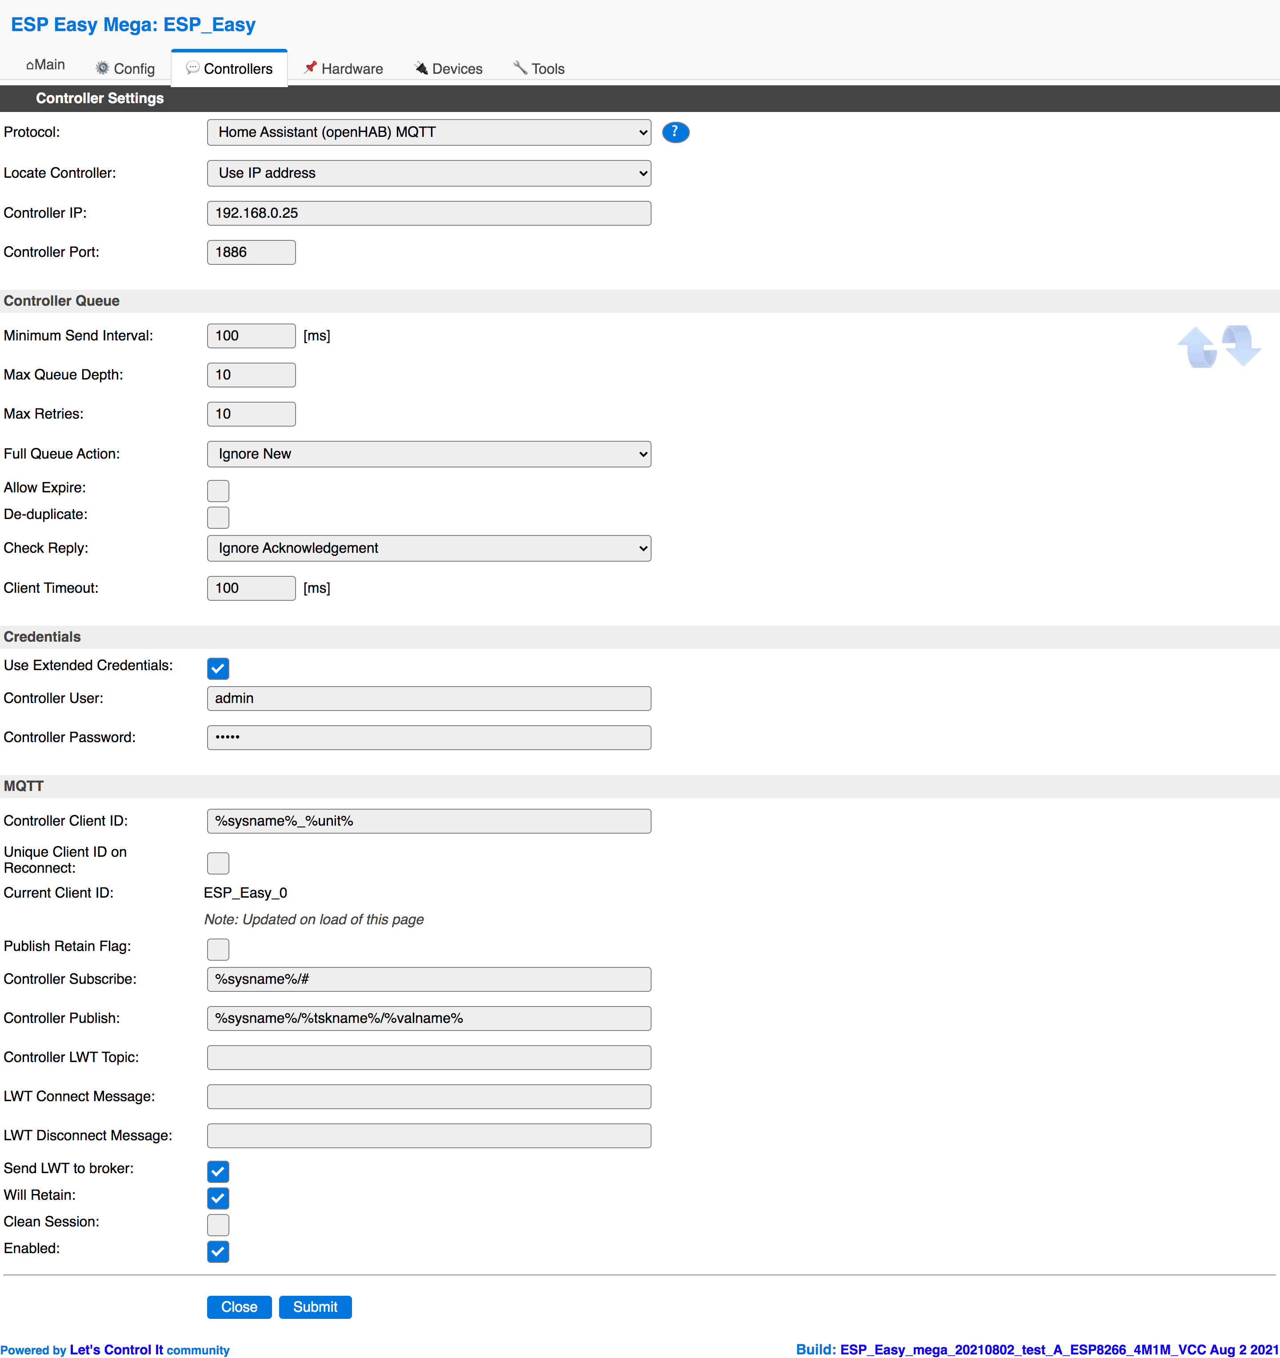Uncheck Send LWT to broker
1280x1358 pixels.
pos(218,1171)
